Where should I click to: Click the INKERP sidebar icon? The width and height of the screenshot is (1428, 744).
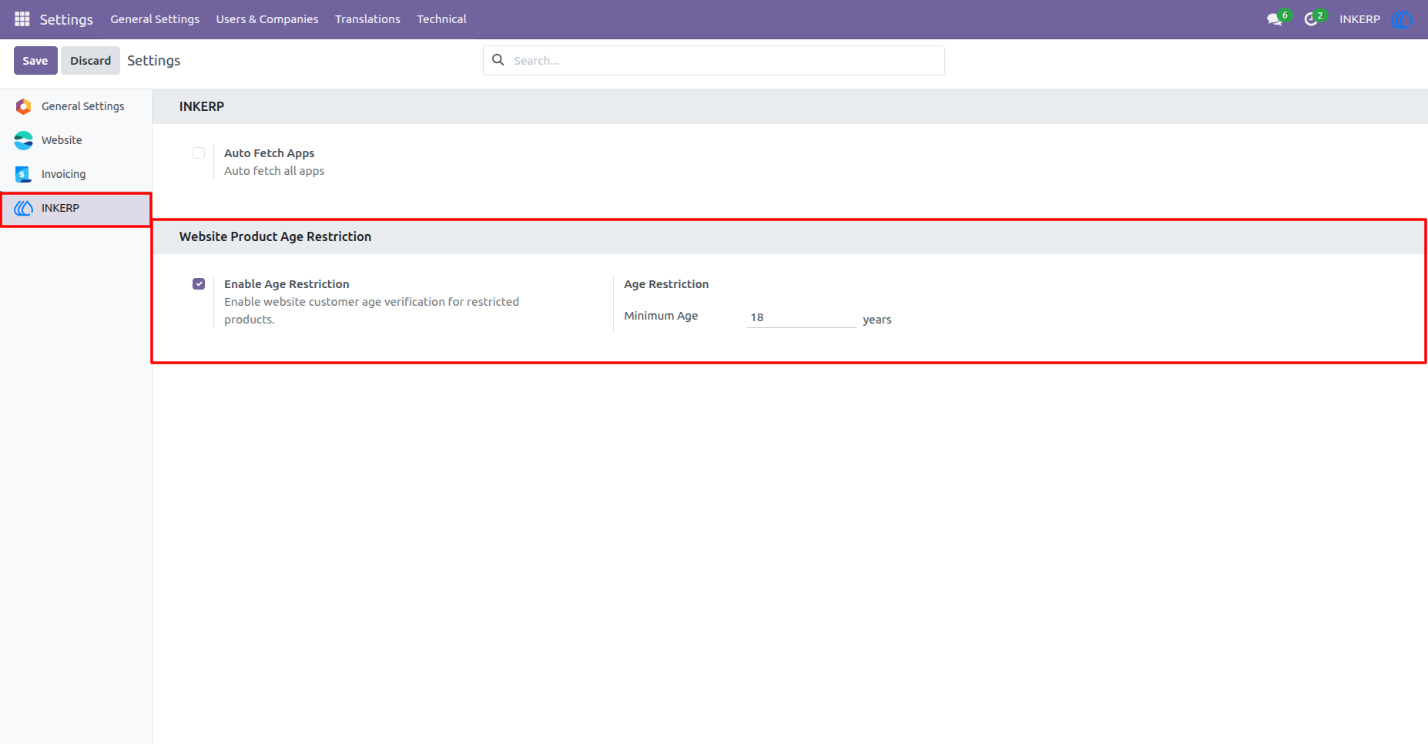23,208
